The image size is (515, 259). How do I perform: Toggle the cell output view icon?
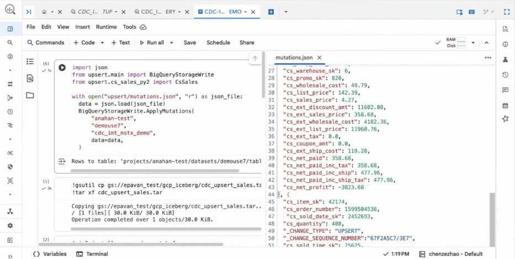pyautogui.click(x=62, y=161)
